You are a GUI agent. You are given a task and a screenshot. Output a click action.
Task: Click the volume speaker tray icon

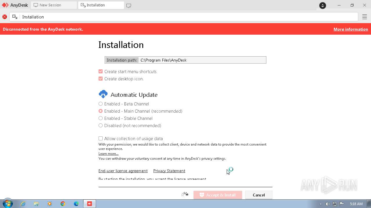pyautogui.click(x=328, y=204)
